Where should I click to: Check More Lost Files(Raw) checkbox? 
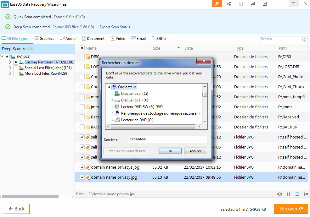point(16,73)
